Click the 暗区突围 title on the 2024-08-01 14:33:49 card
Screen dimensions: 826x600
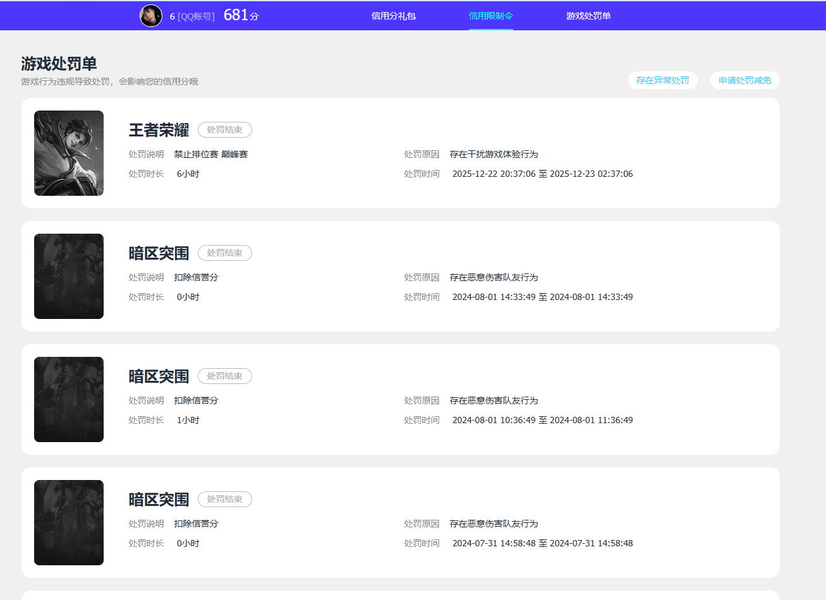[159, 253]
